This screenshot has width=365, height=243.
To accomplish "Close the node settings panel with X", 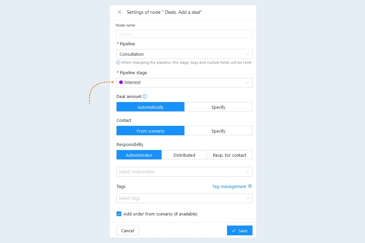I will (120, 12).
